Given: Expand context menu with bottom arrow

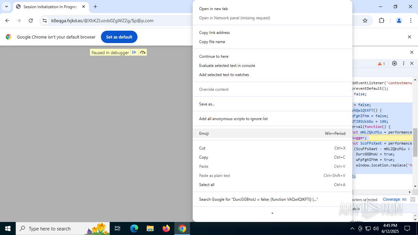Looking at the screenshot, I should pyautogui.click(x=272, y=213).
